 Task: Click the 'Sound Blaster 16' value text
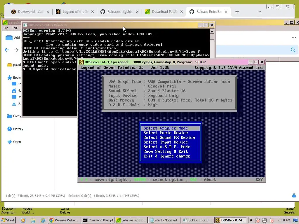click(167, 91)
